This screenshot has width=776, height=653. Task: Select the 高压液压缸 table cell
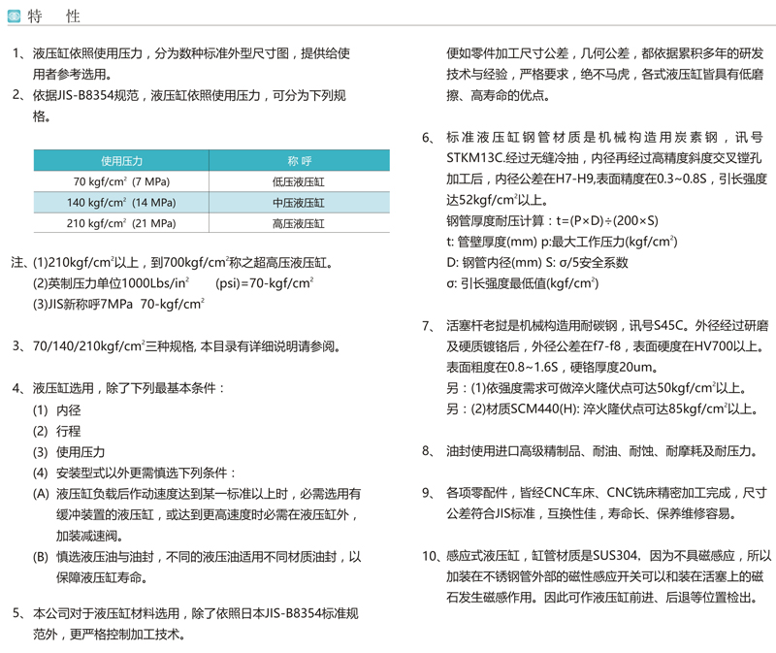299,223
